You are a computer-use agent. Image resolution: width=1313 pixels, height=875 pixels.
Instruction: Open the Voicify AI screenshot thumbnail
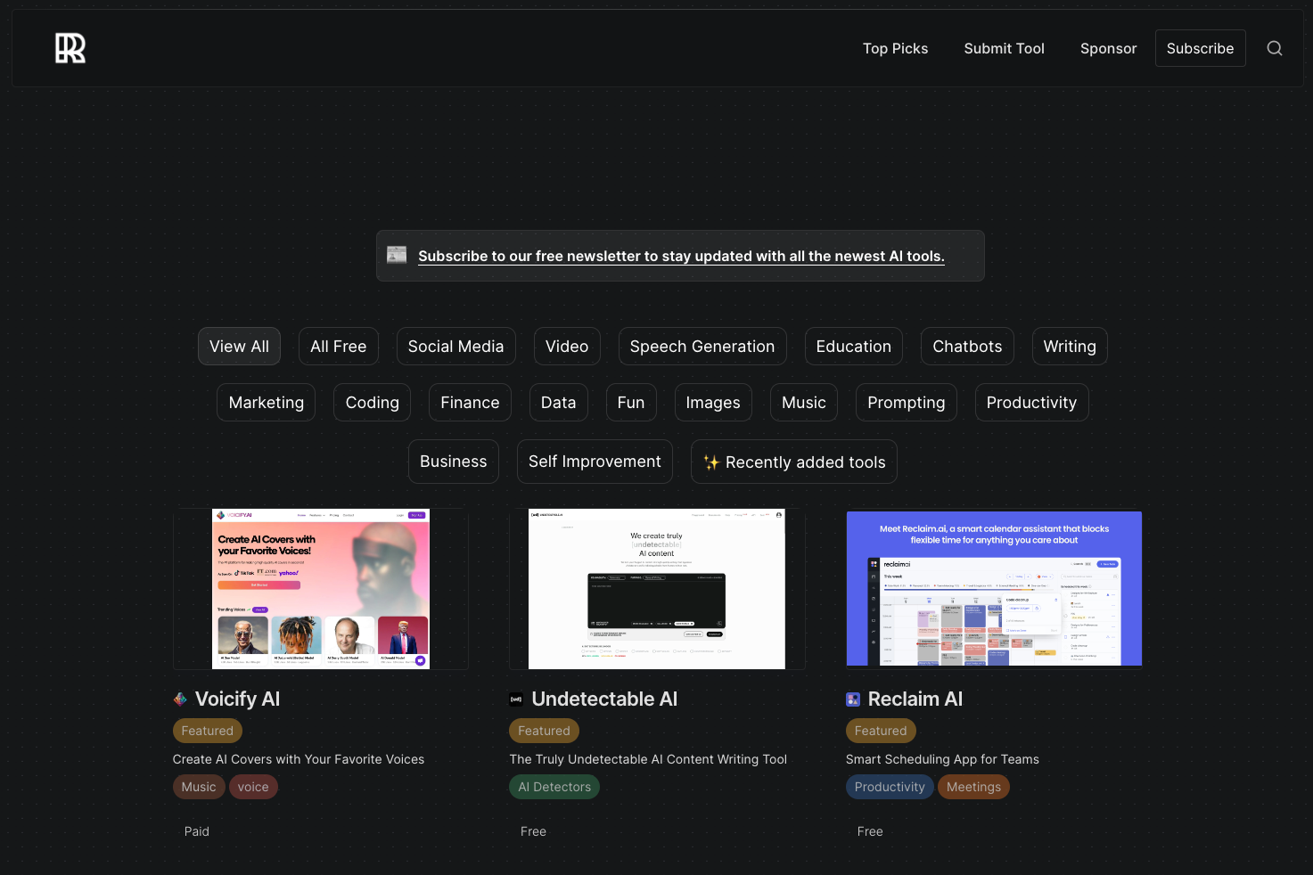[x=321, y=589]
